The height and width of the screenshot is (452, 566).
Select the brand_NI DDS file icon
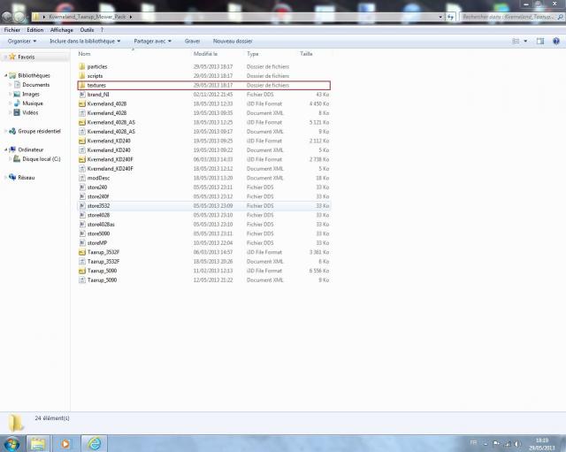click(82, 95)
